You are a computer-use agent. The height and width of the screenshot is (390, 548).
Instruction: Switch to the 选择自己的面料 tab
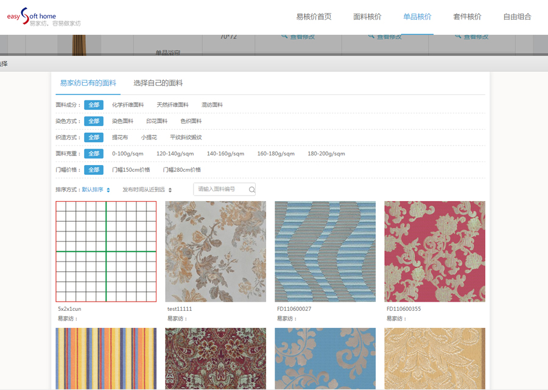(x=158, y=83)
